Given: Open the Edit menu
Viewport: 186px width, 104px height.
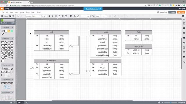Looking at the screenshot, I should coord(7,12).
